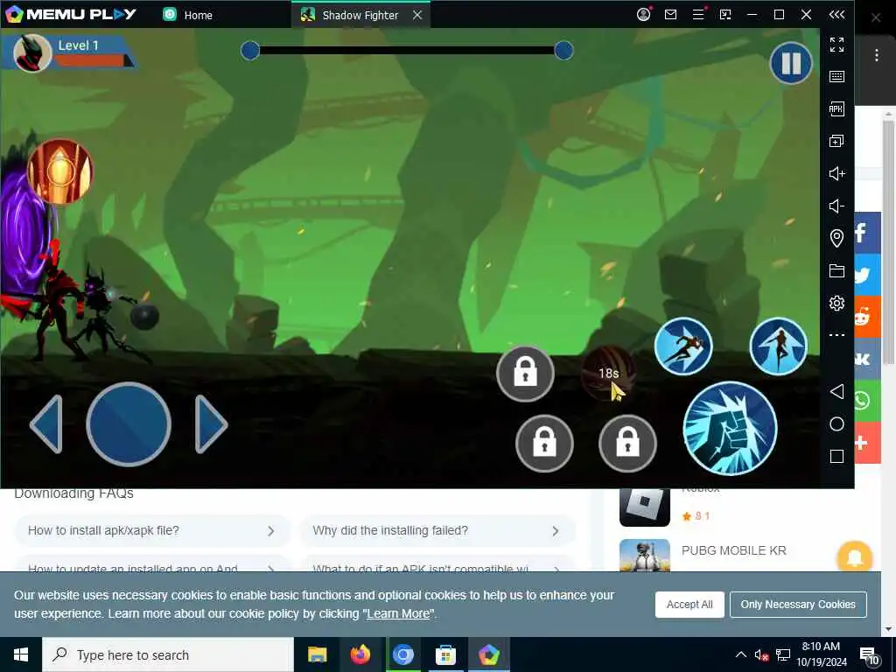Screen dimensions: 896x672
Task: Click the MEmu fullscreen toggle icon
Action: coord(836,44)
